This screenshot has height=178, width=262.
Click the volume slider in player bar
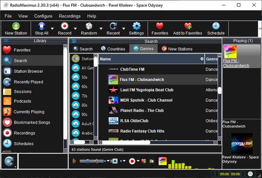(92, 161)
